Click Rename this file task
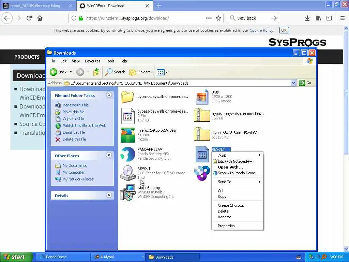Viewport: 349px width, 262px height. coord(76,105)
